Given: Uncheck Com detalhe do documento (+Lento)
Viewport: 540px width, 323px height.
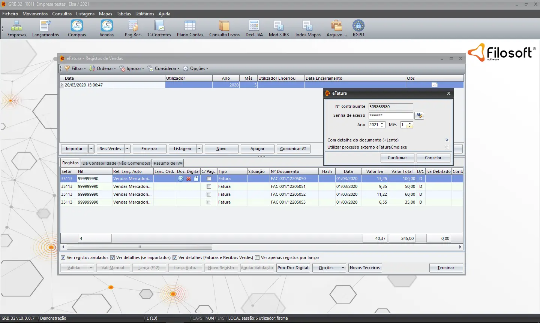Looking at the screenshot, I should pos(447,140).
